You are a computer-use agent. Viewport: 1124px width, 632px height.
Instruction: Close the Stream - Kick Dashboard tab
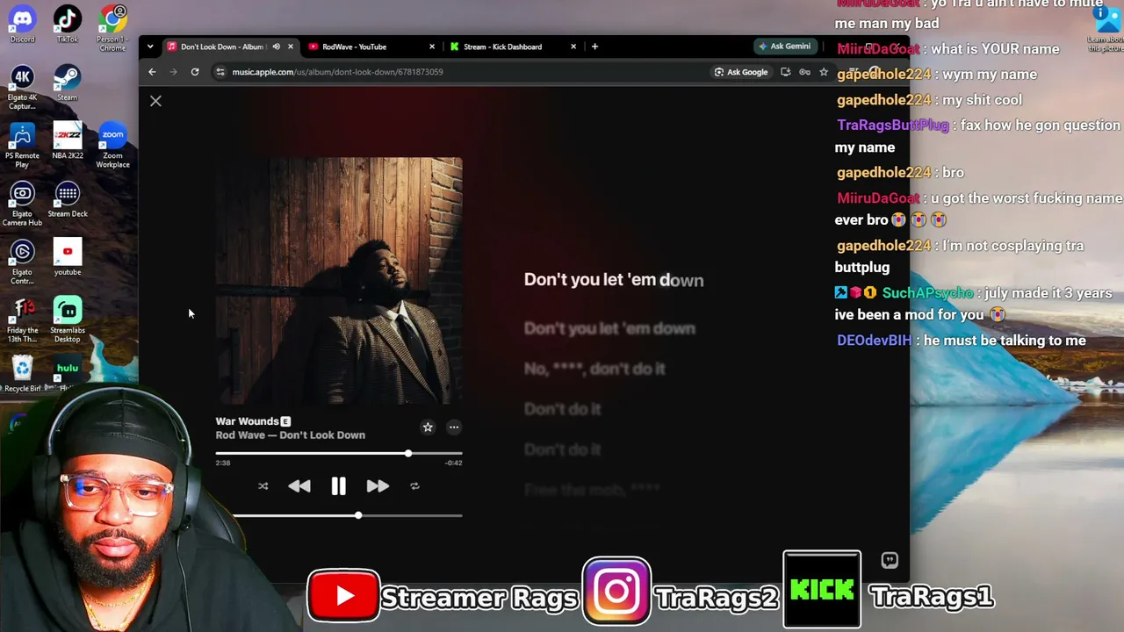573,47
